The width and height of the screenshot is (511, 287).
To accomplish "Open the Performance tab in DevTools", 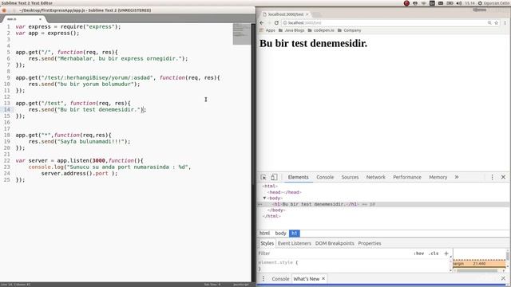I will (407, 177).
